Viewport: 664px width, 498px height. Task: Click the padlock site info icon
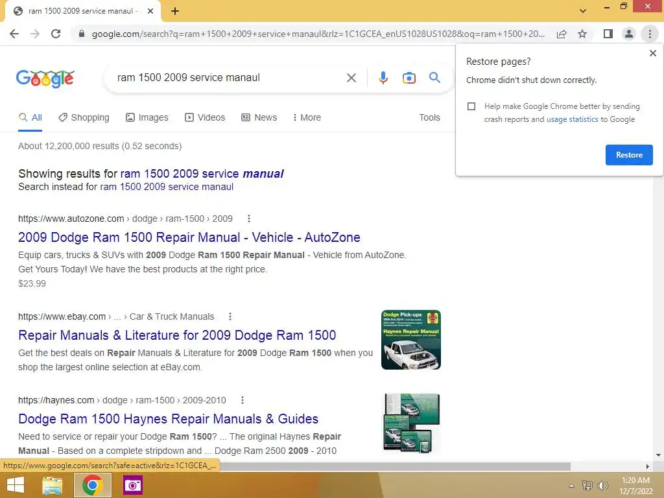[82, 34]
